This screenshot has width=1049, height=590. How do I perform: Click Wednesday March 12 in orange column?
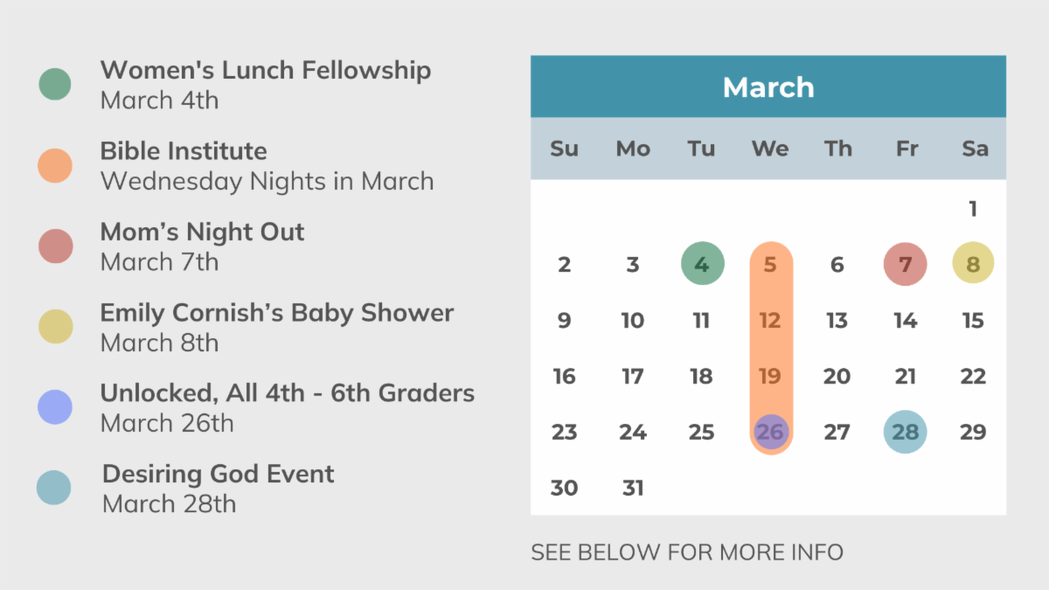pos(770,321)
